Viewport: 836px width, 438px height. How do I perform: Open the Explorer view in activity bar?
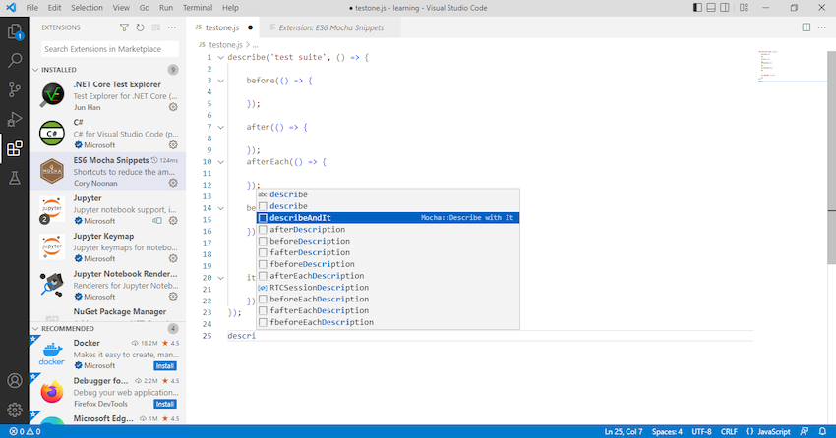click(x=15, y=32)
